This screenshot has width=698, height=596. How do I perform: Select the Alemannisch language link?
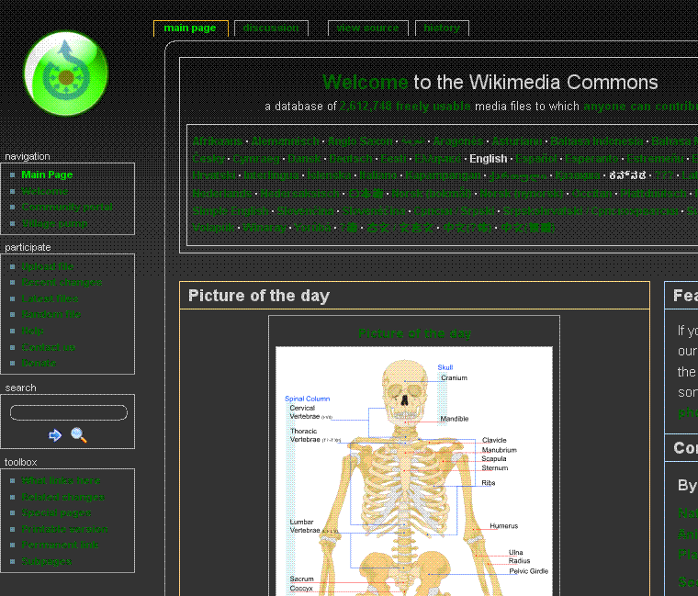click(x=285, y=141)
